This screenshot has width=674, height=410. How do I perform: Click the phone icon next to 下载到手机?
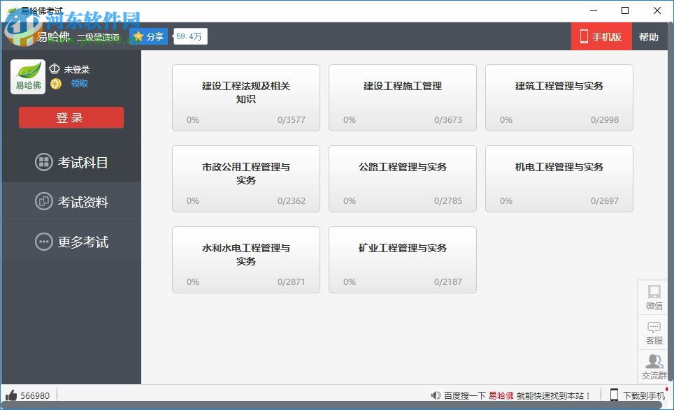click(614, 395)
